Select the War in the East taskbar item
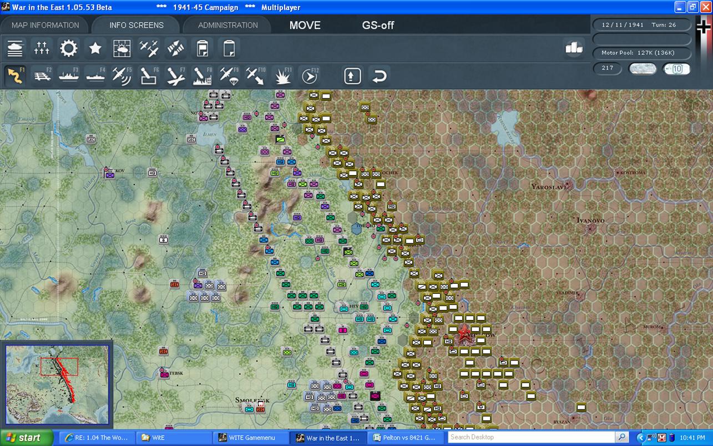The width and height of the screenshot is (713, 446). click(327, 438)
